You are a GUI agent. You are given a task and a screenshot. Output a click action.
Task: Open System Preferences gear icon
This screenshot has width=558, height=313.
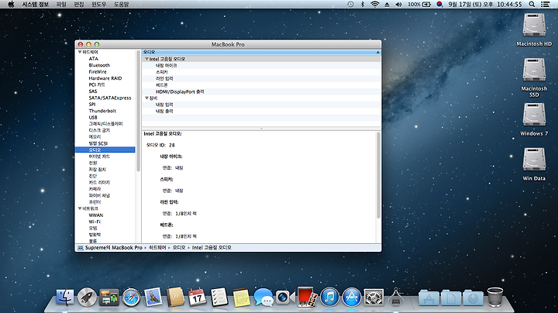[x=374, y=298]
